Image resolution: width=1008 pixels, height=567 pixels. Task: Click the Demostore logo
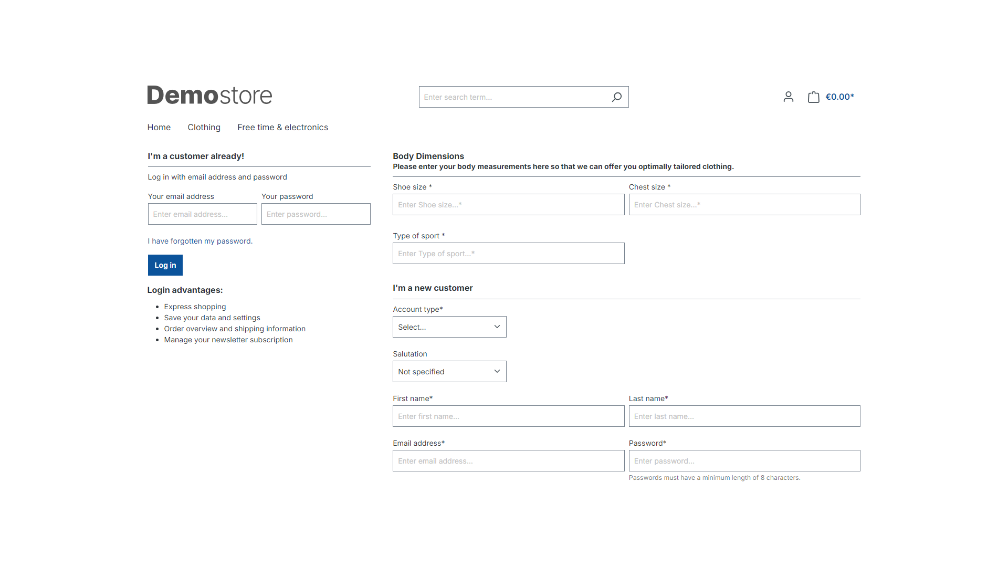coord(209,95)
